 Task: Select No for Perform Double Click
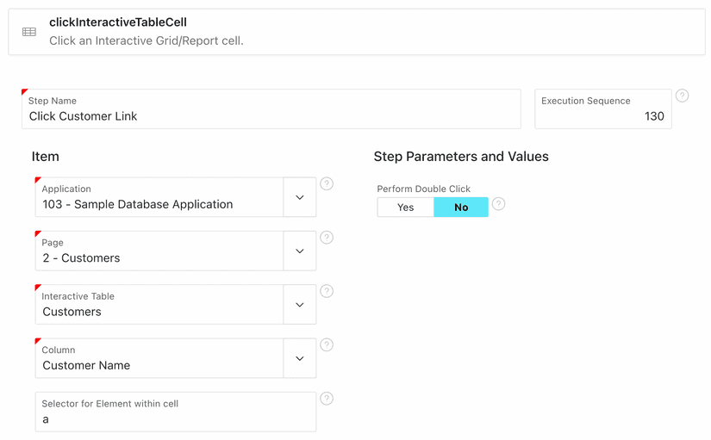tap(461, 208)
